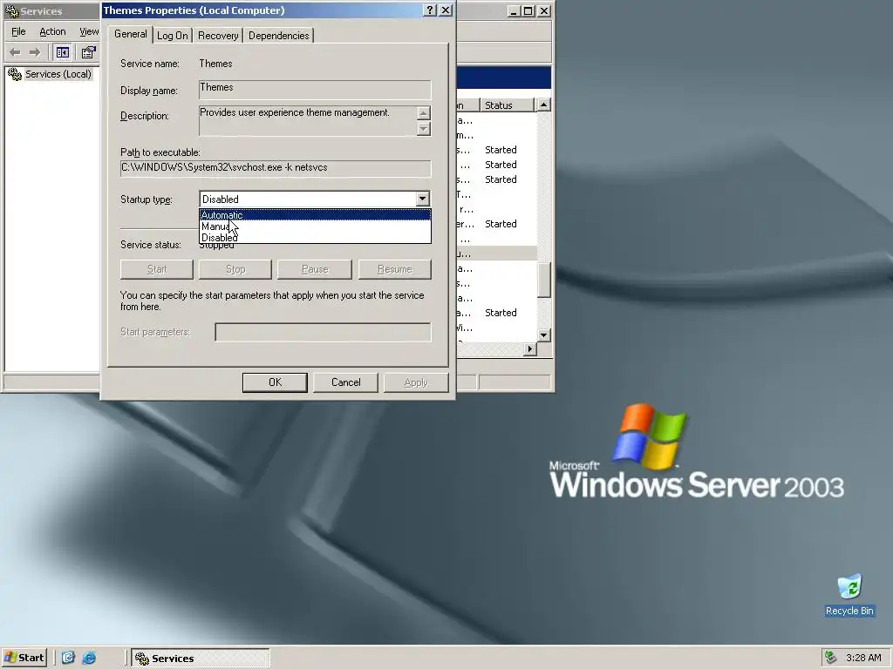This screenshot has height=669, width=893.
Task: Click Cancel in Themes Properties
Action: 345,382
